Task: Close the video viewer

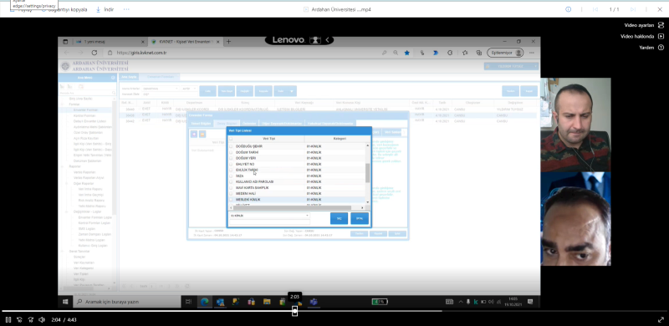Action: click(x=660, y=9)
